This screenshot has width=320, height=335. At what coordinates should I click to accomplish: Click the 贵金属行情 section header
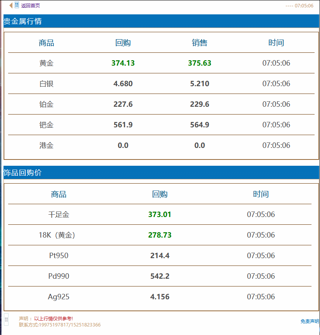point(22,21)
